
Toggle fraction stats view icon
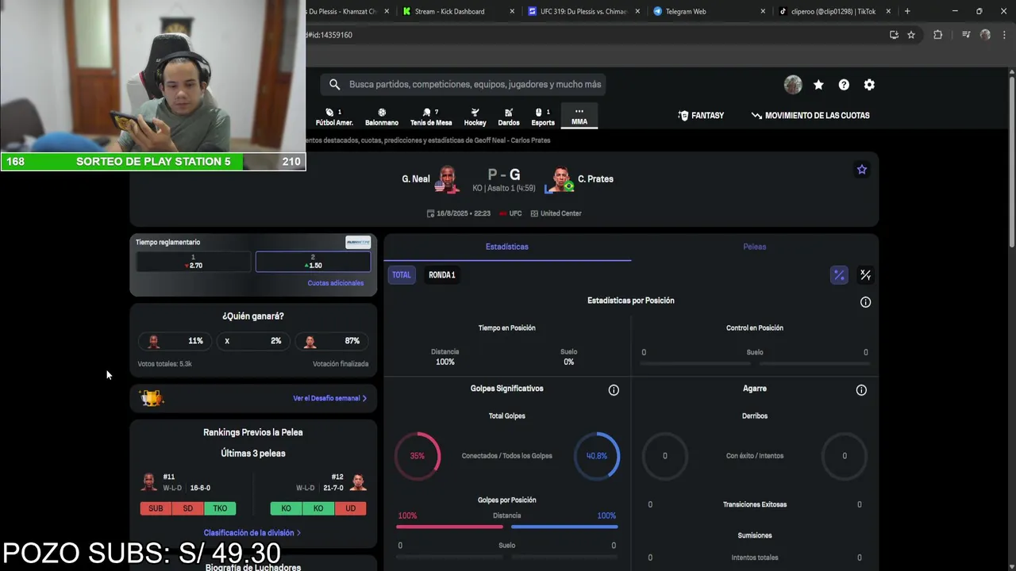point(865,275)
